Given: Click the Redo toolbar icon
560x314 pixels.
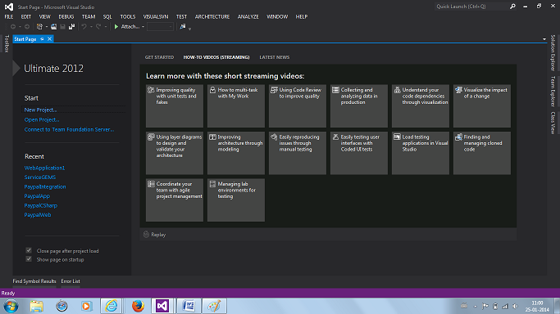Looking at the screenshot, I should tap(98, 27).
